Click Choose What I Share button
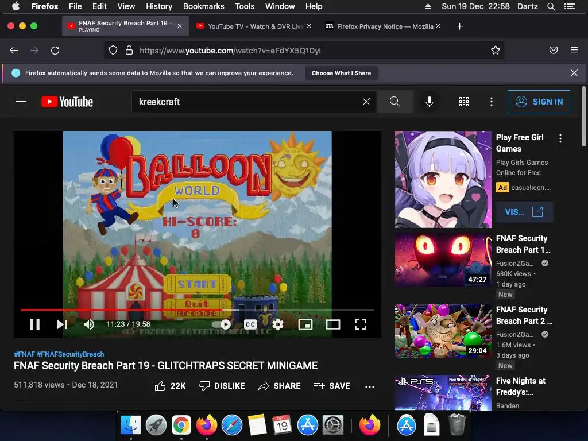 point(341,73)
